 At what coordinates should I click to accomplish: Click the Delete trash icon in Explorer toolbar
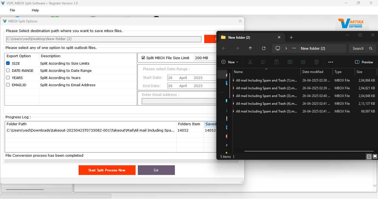[x=317, y=62]
